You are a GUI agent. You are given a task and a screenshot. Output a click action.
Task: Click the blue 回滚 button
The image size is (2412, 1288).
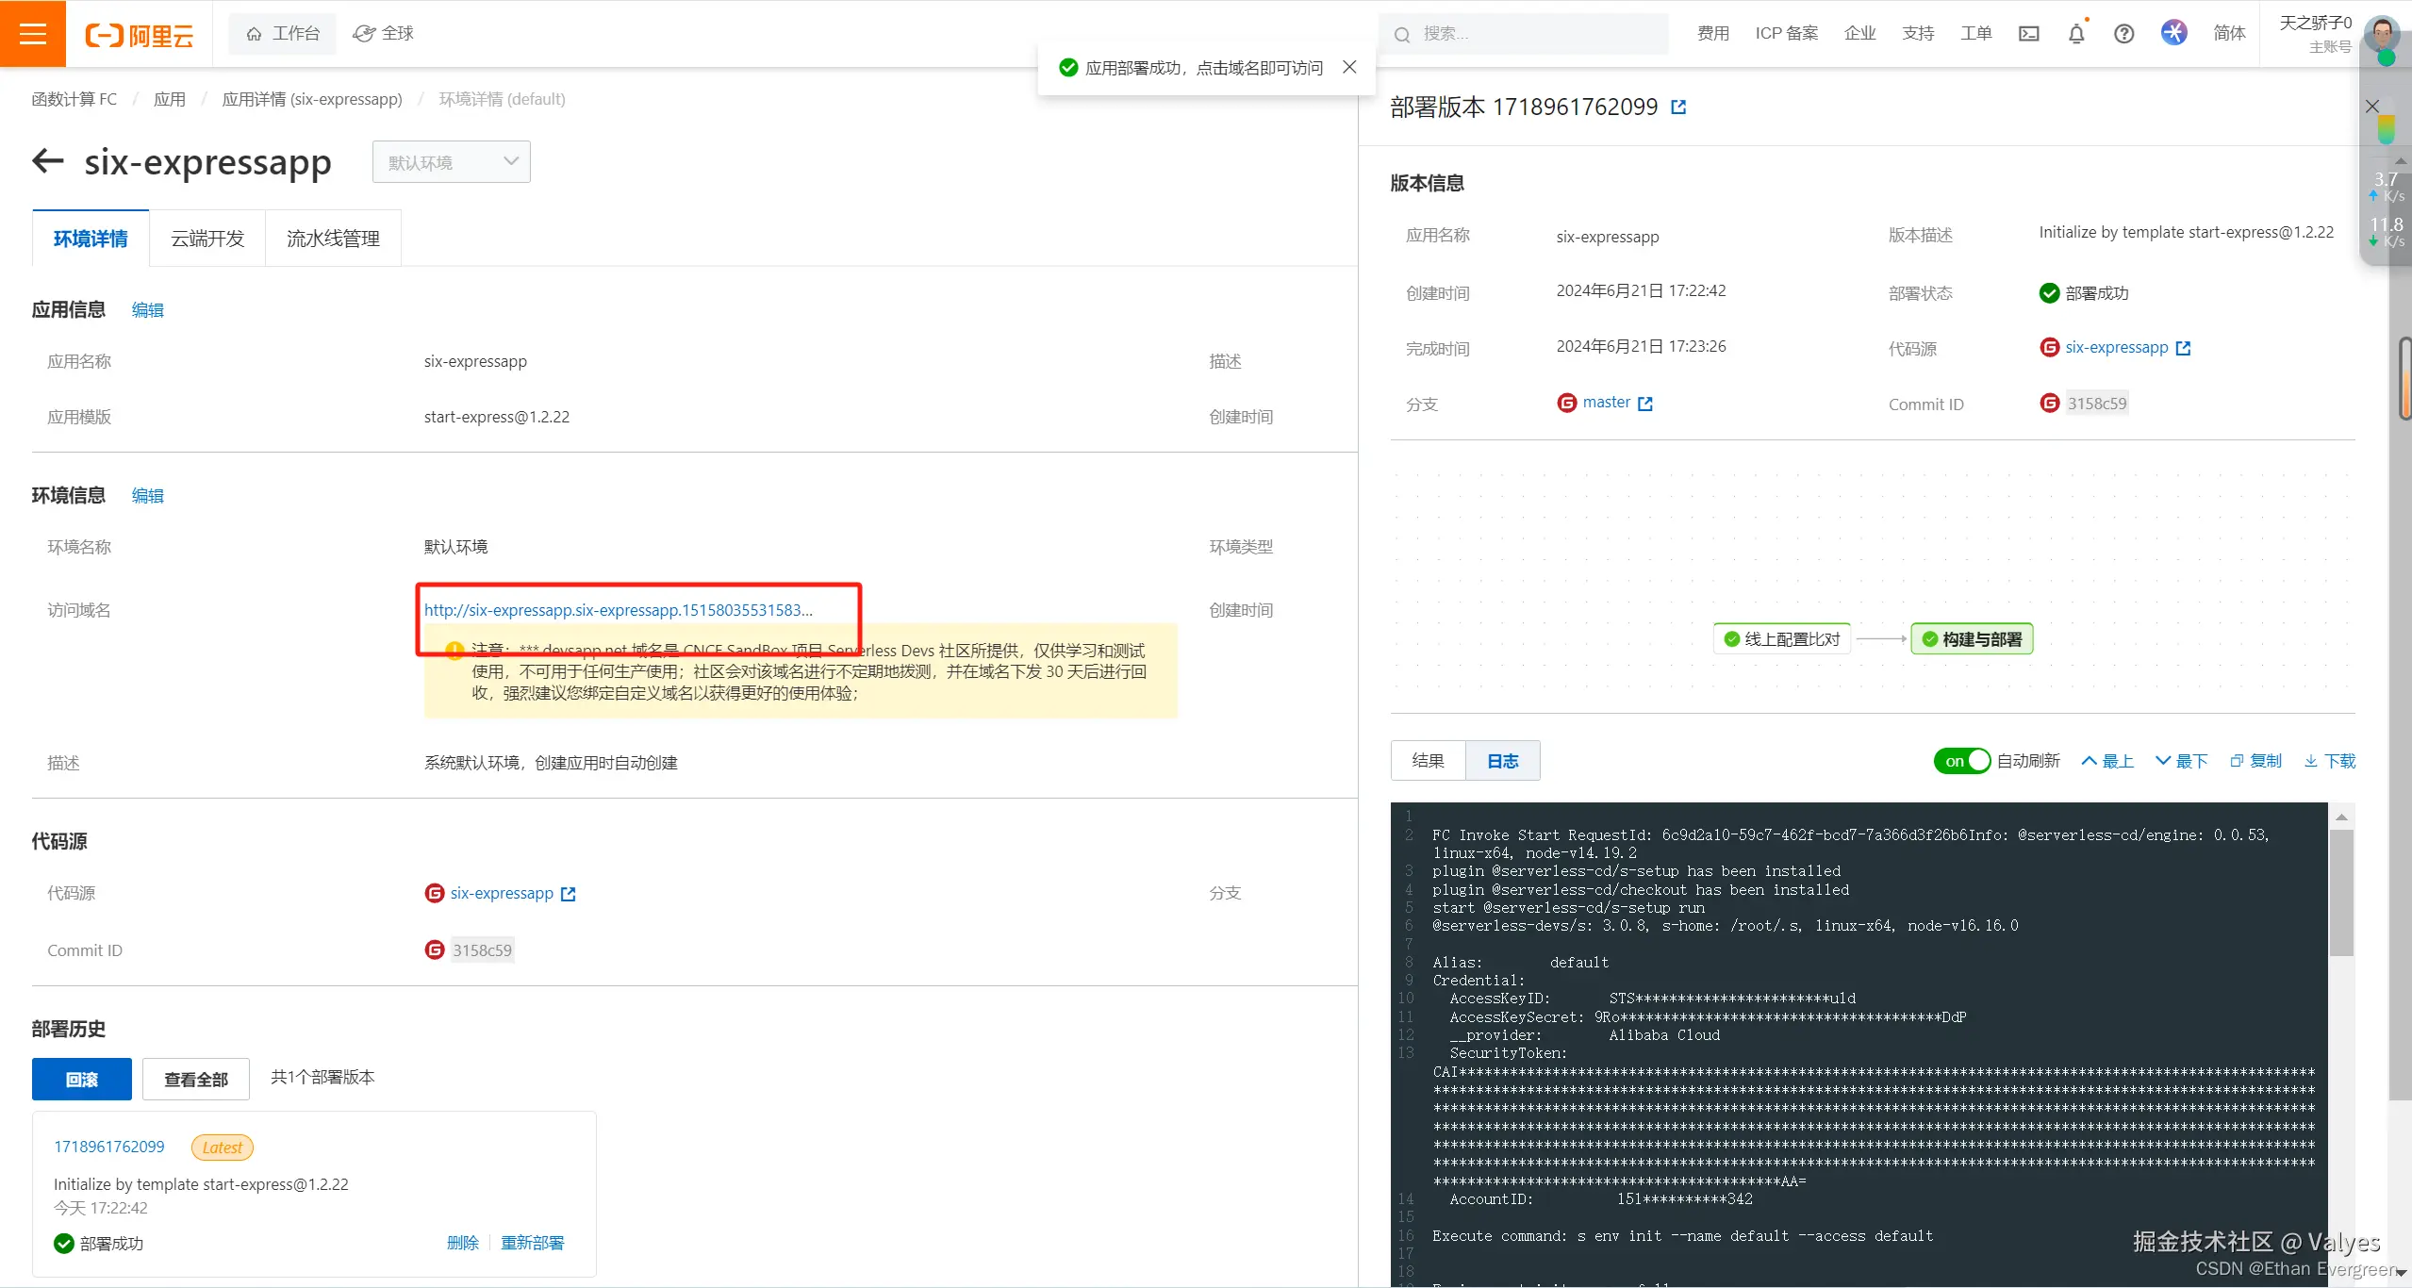(x=82, y=1080)
